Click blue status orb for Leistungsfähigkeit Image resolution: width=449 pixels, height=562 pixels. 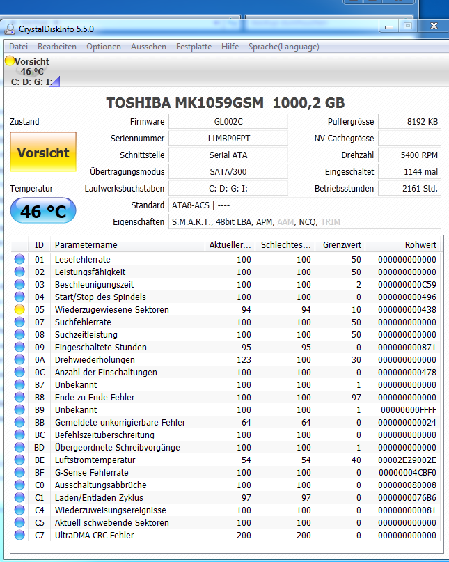[x=19, y=272]
